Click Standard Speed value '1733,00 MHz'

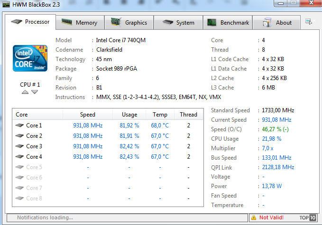coord(278,110)
